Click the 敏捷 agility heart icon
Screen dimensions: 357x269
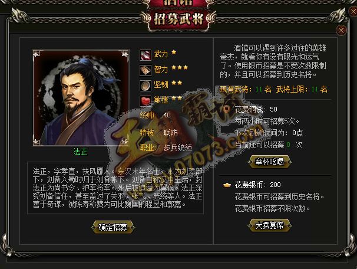pyautogui.click(x=146, y=101)
